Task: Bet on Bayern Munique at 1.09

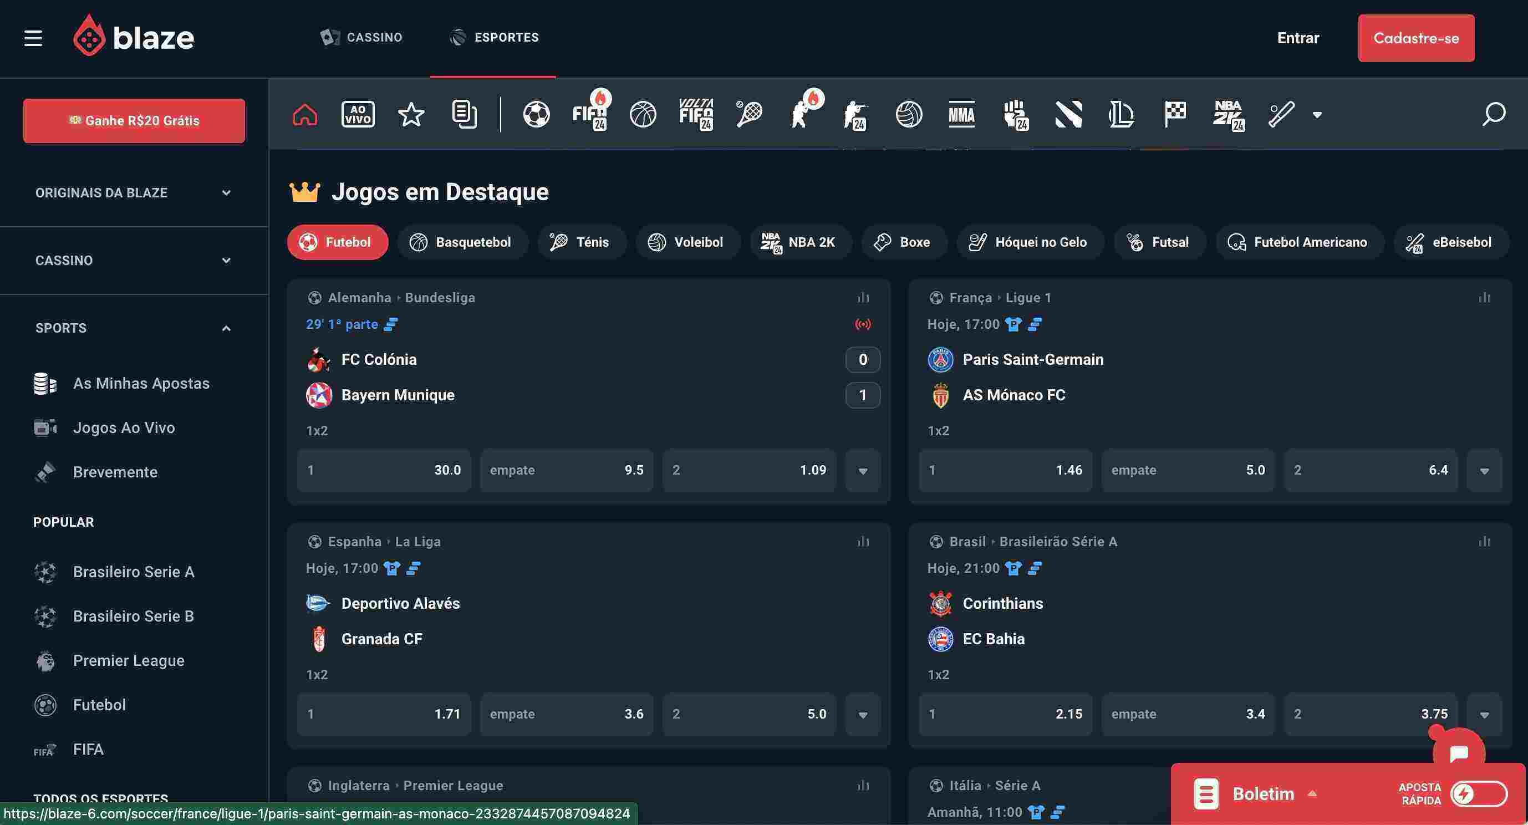Action: point(749,470)
